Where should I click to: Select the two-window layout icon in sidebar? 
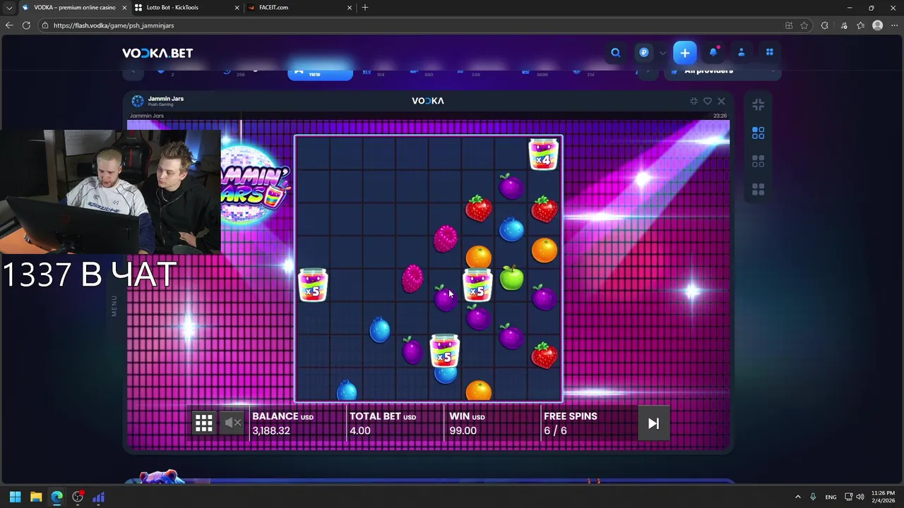(758, 162)
